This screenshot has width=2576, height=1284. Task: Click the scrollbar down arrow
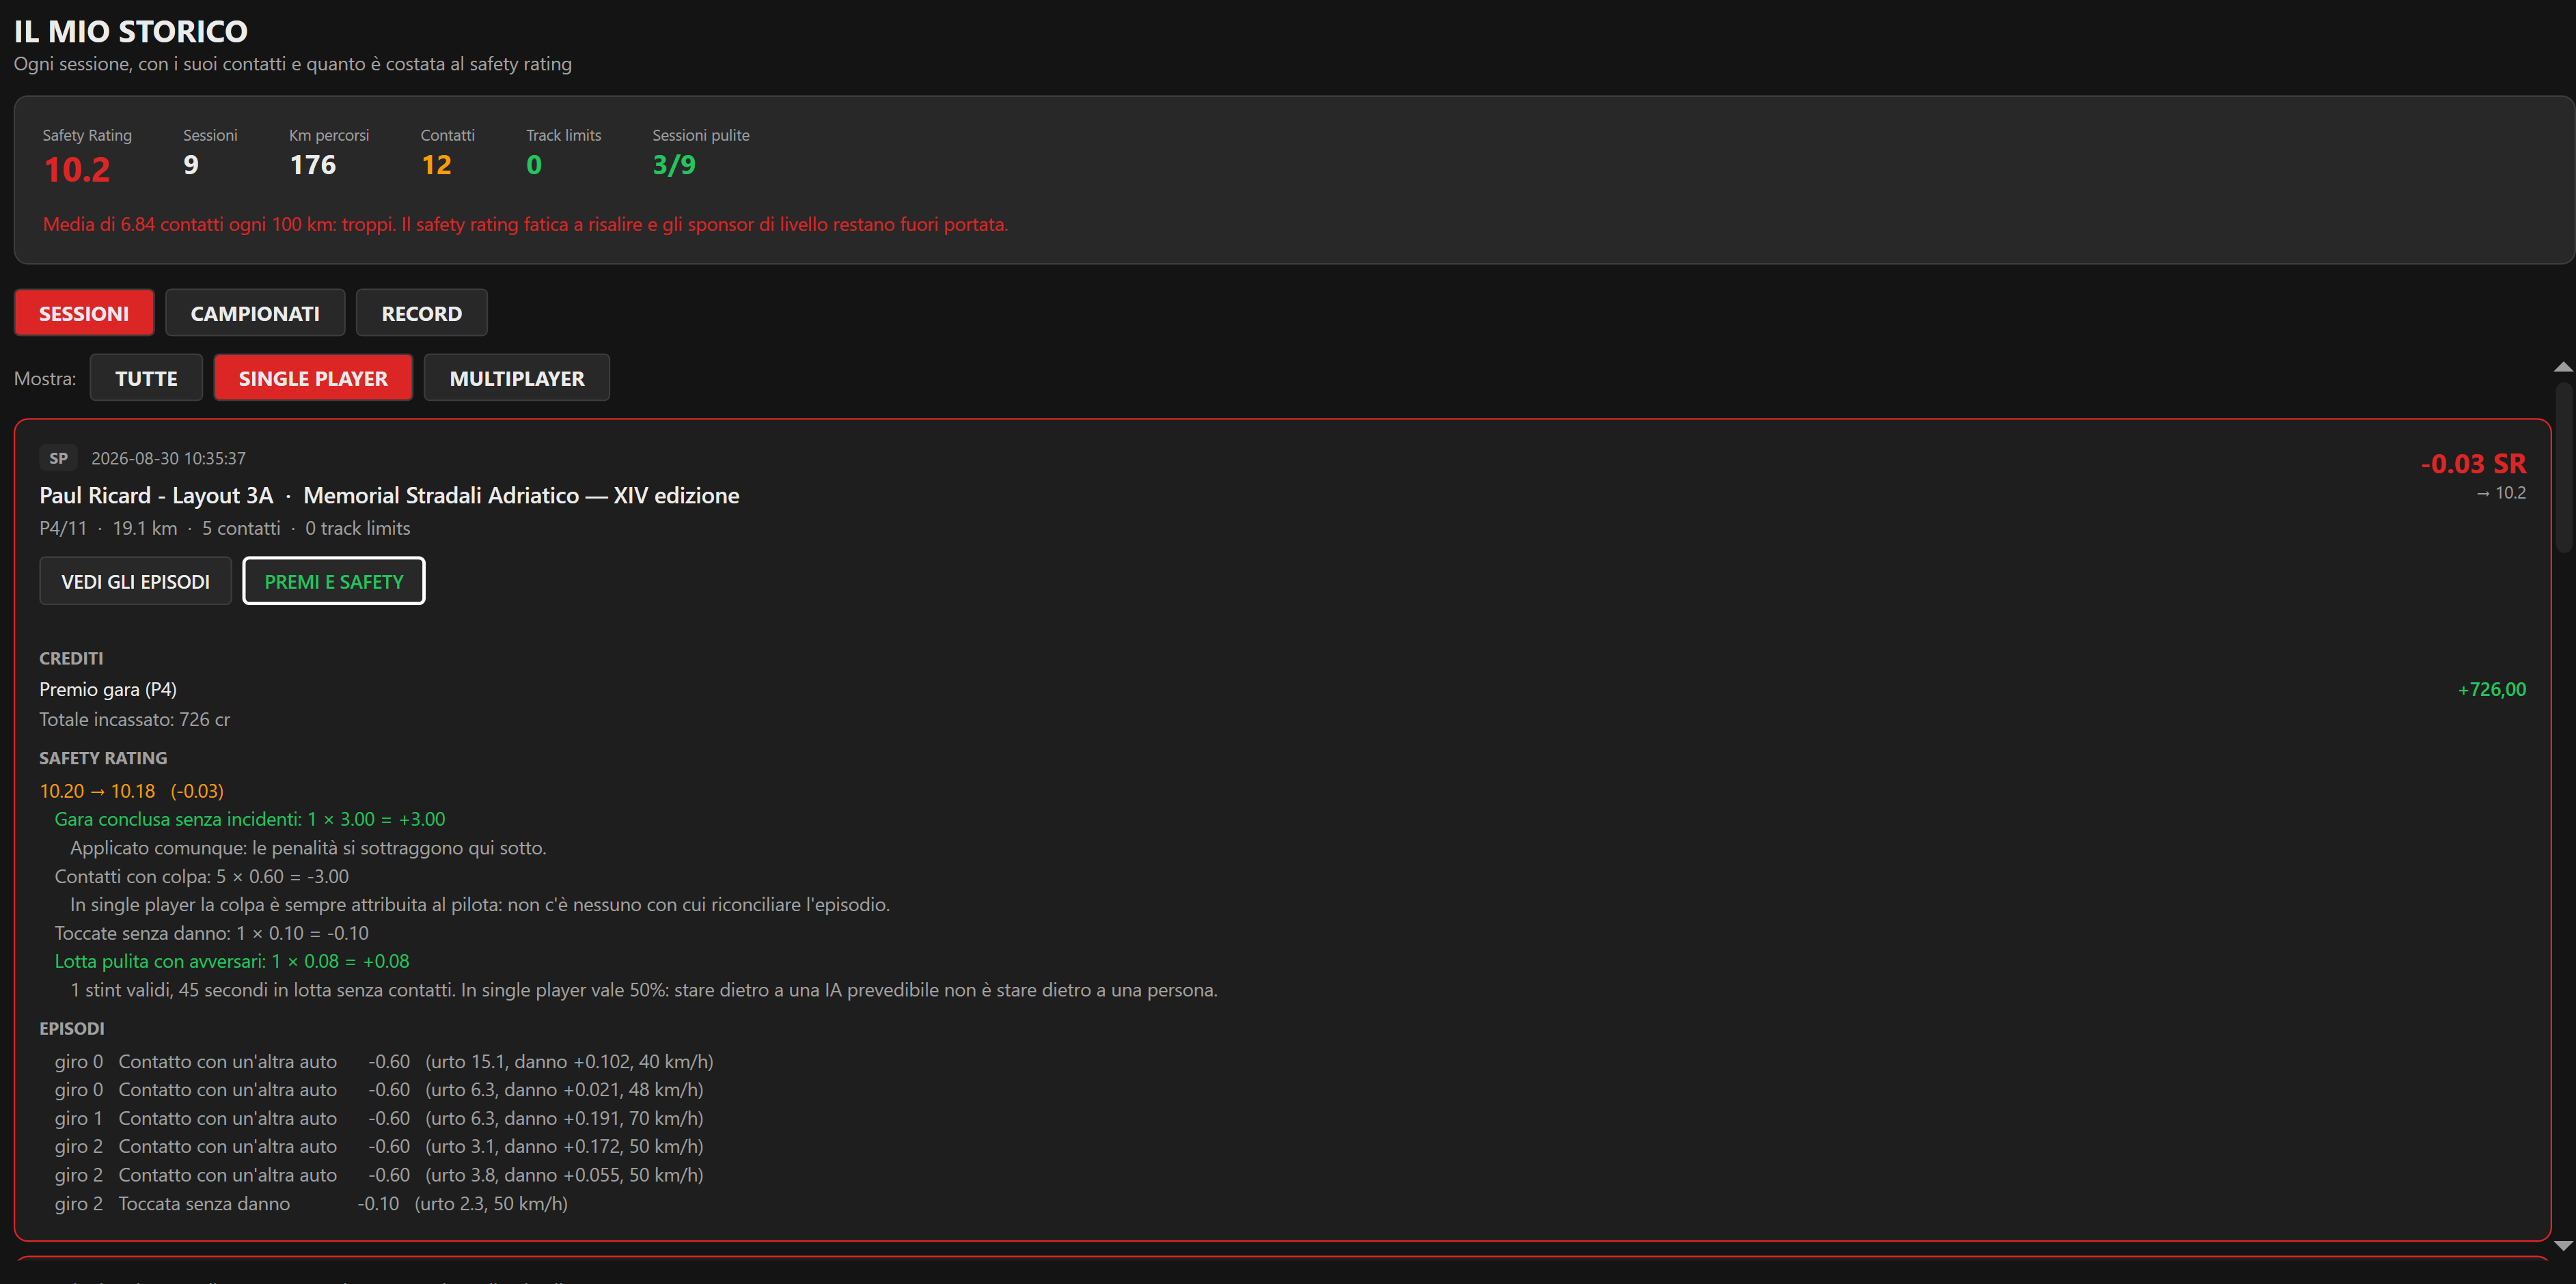[x=2563, y=1245]
